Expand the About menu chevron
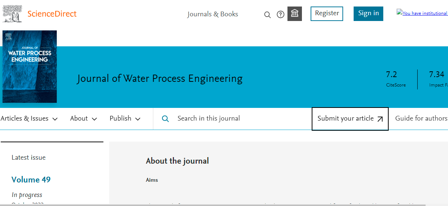The image size is (448, 206). coord(94,119)
